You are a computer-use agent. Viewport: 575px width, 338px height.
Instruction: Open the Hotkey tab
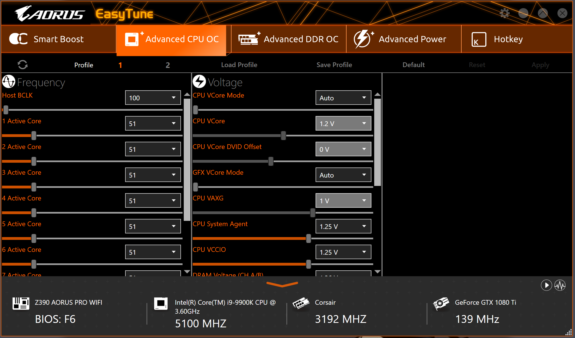(x=517, y=39)
